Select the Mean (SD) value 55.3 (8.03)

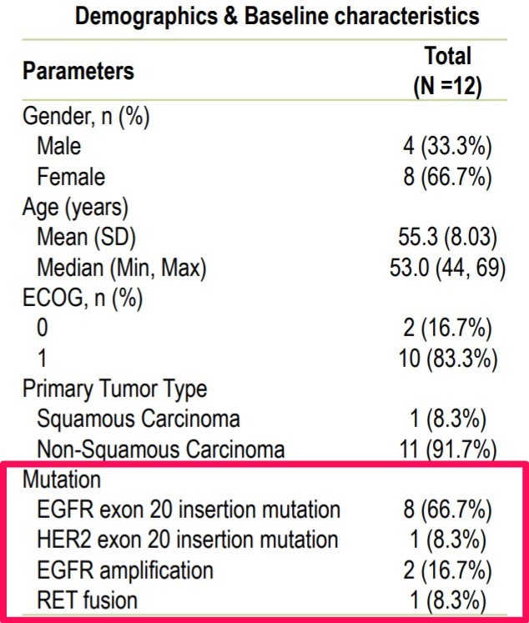click(x=448, y=238)
